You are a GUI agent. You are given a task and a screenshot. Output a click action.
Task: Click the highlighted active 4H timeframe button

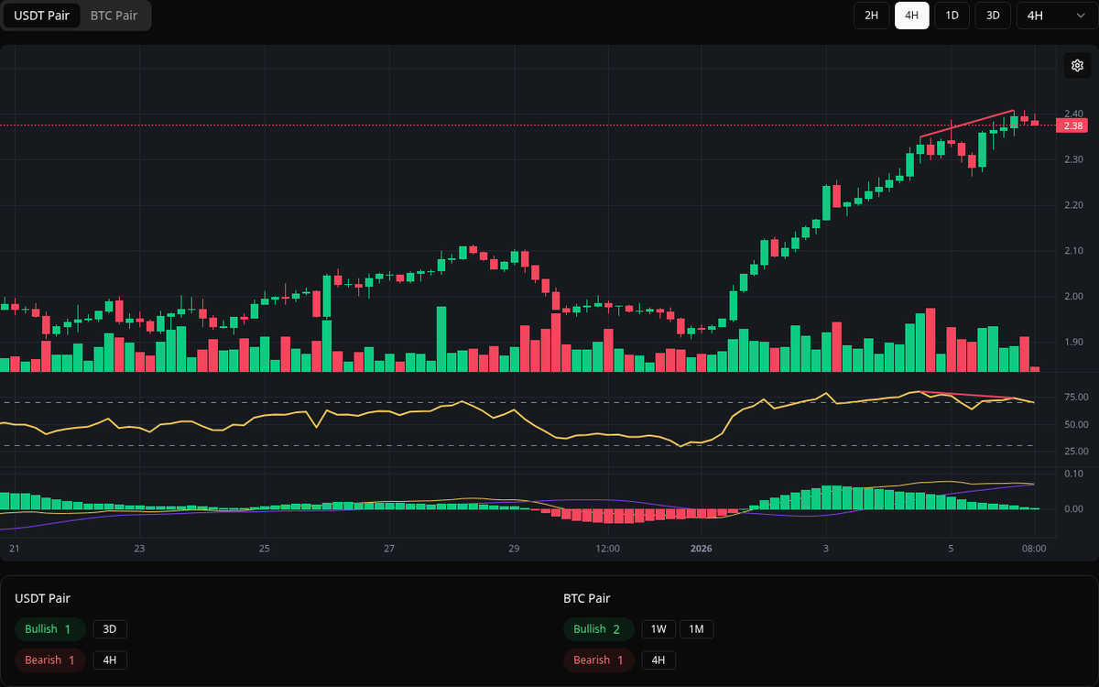pyautogui.click(x=911, y=16)
